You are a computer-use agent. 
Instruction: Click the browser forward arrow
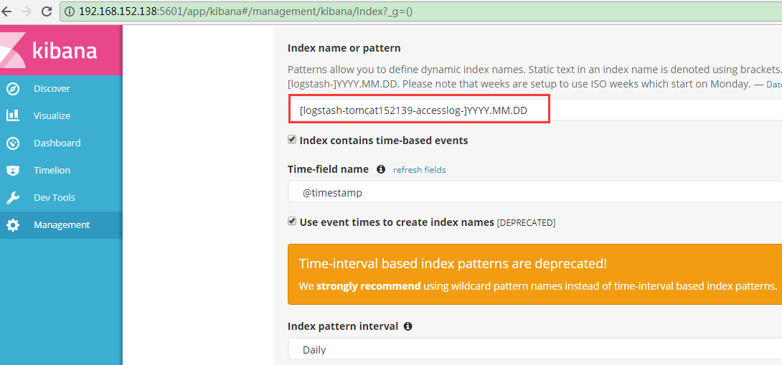(x=27, y=11)
